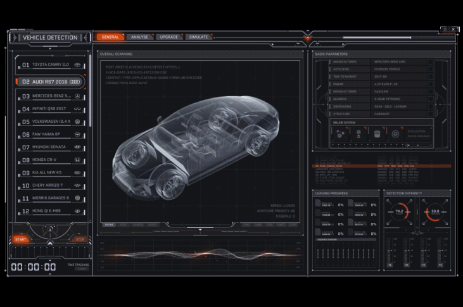
Task: Click the vehicle list vertical scrollbar
Action: pos(90,91)
